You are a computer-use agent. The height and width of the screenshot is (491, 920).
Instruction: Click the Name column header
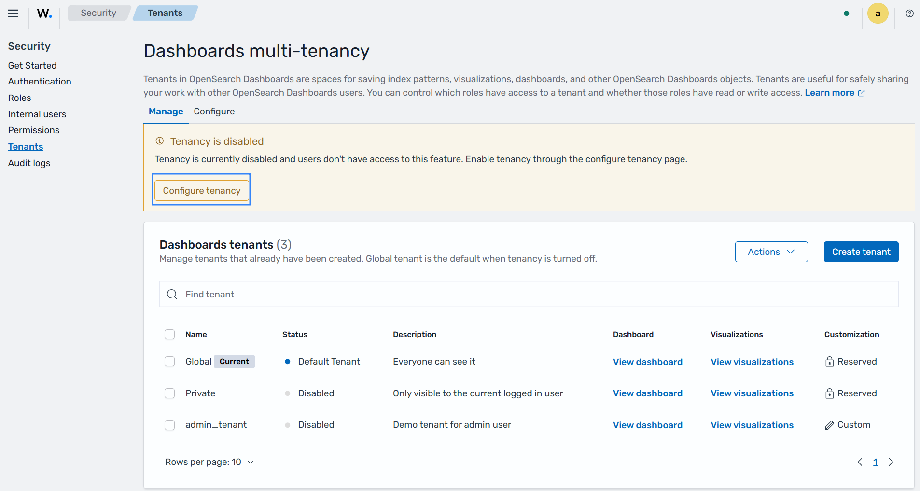click(x=196, y=334)
